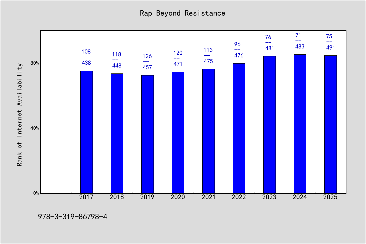
Task: Select the 2022 bar
Action: pos(239,128)
